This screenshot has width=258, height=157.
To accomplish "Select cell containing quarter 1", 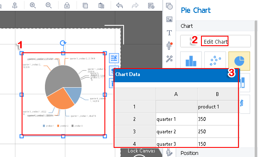I will tap(176, 119).
